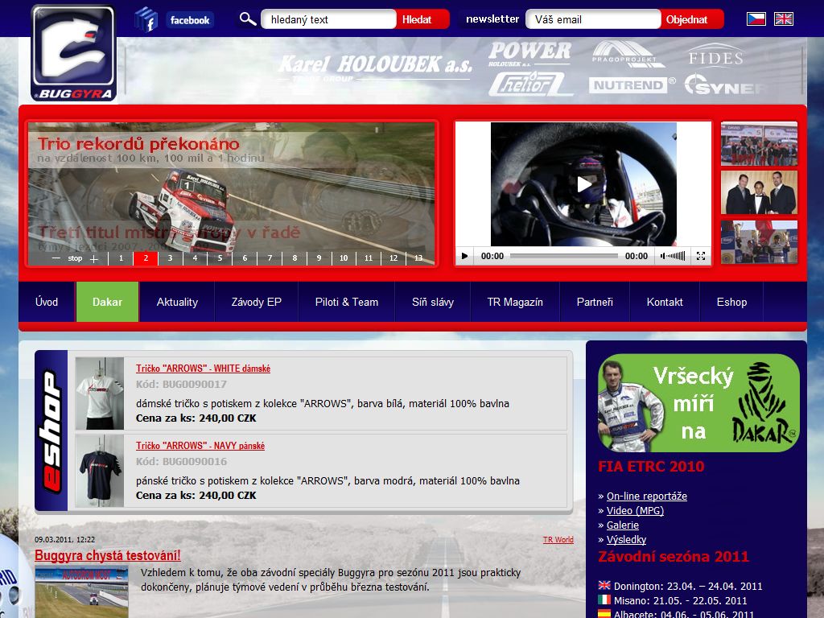Image resolution: width=824 pixels, height=618 pixels.
Task: Focus the 'hledaný text' search field
Action: pos(328,19)
